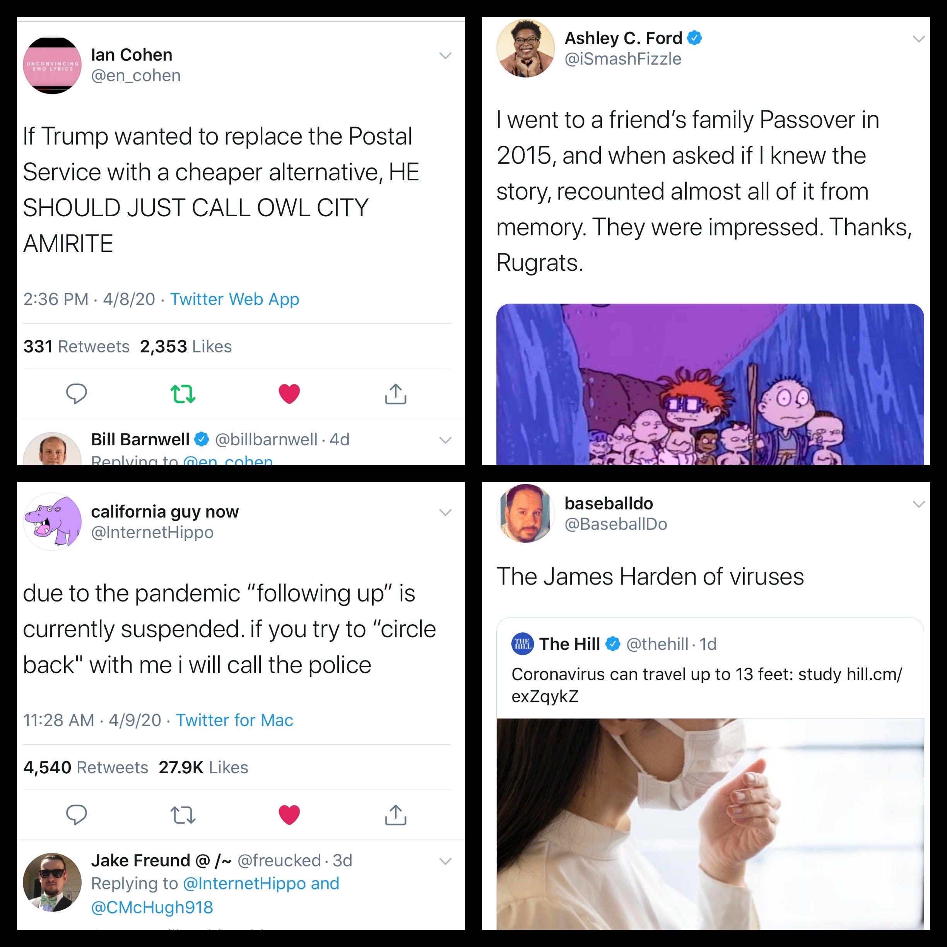Reply to Ian Cohen's Owl City tweet
This screenshot has width=947, height=947.
(x=77, y=393)
